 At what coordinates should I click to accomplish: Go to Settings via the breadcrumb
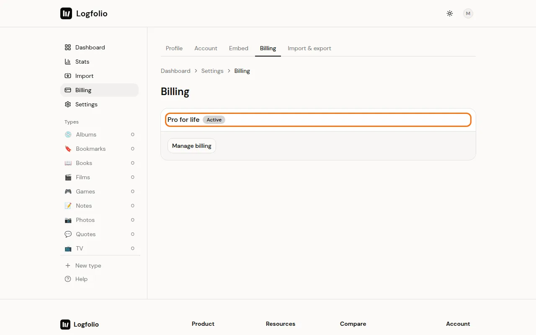click(x=212, y=71)
